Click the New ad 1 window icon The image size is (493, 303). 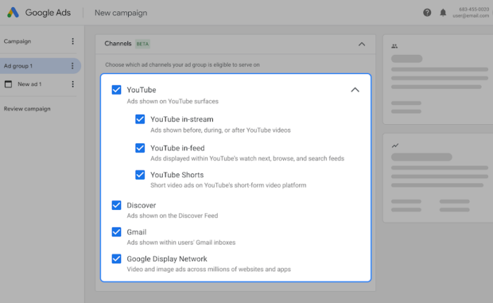click(x=8, y=84)
